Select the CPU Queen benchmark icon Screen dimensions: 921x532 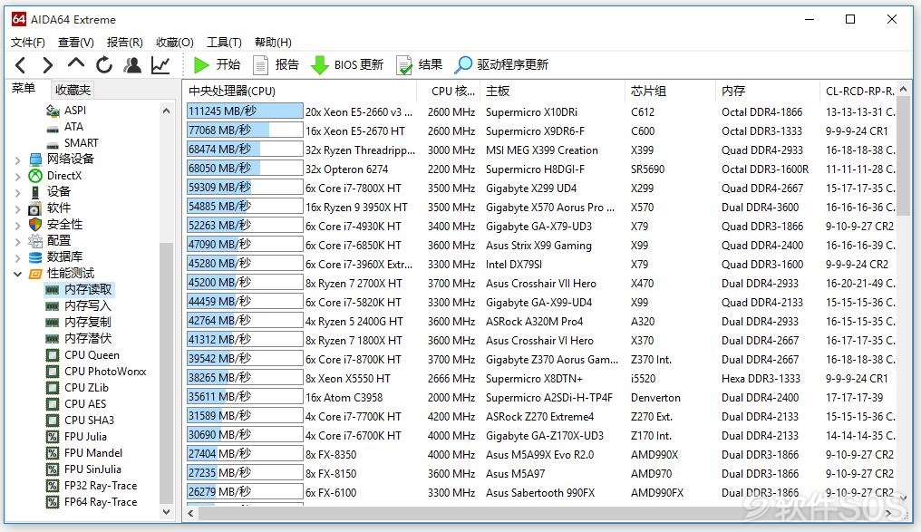[53, 355]
